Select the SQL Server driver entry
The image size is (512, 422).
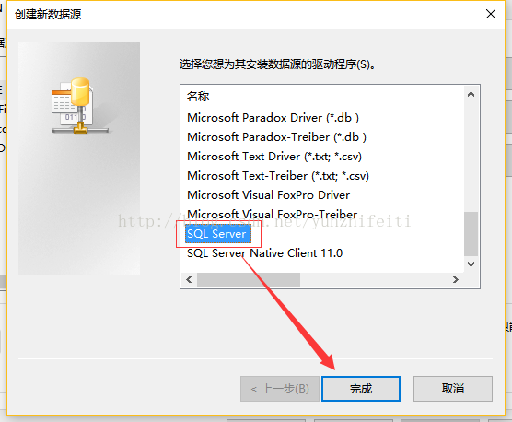[x=218, y=234]
